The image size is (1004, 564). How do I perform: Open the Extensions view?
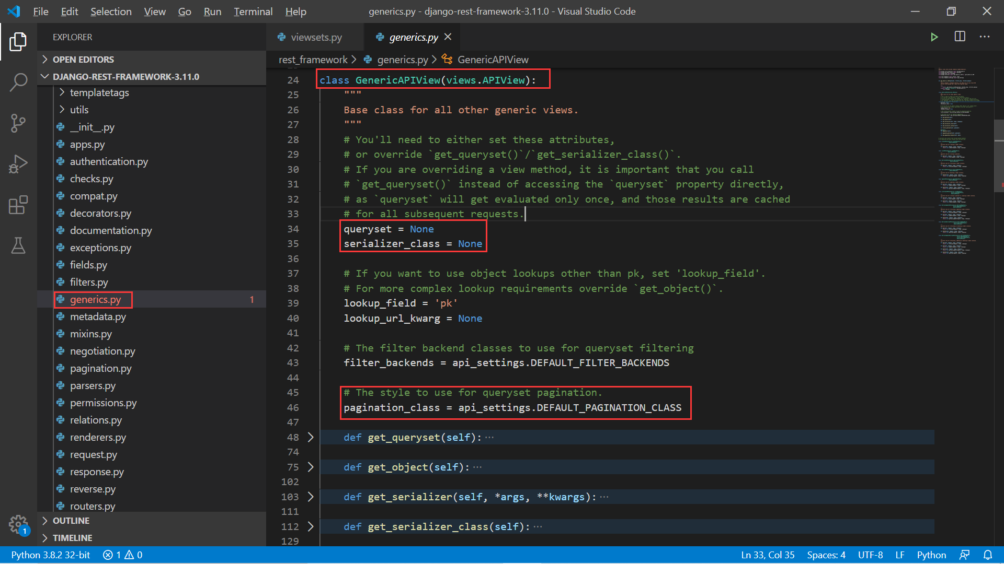point(18,205)
